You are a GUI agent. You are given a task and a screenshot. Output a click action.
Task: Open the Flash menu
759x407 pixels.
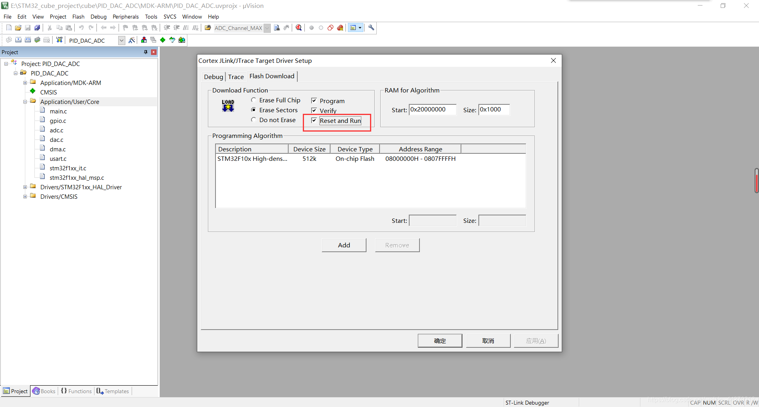coord(78,17)
